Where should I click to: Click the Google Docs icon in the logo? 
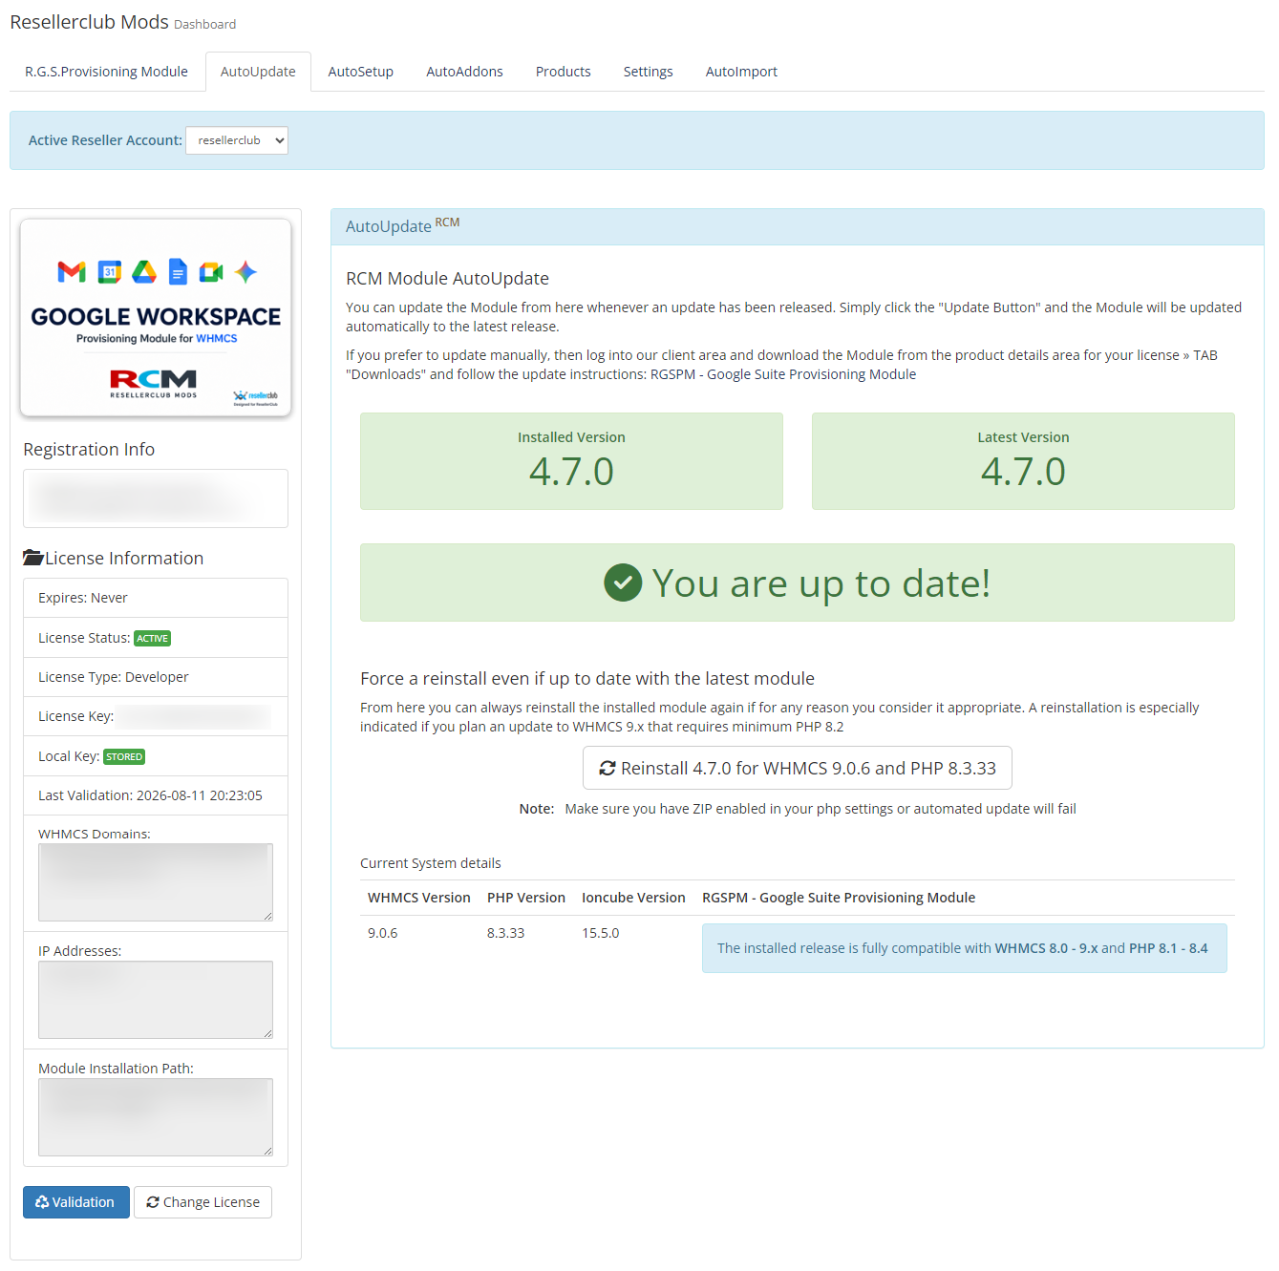(178, 272)
